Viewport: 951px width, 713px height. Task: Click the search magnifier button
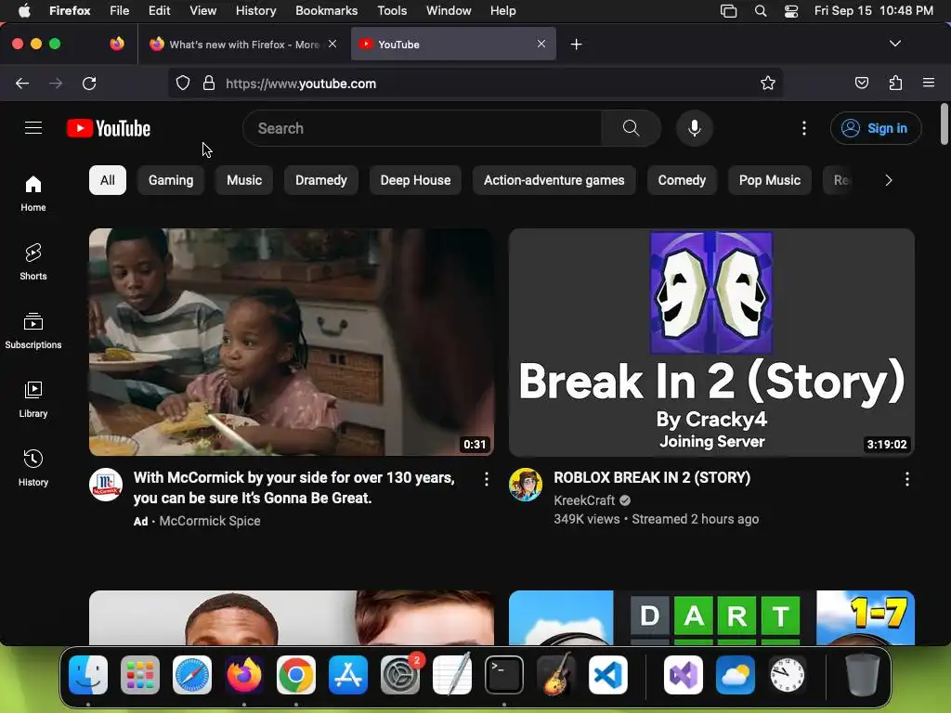[631, 128]
